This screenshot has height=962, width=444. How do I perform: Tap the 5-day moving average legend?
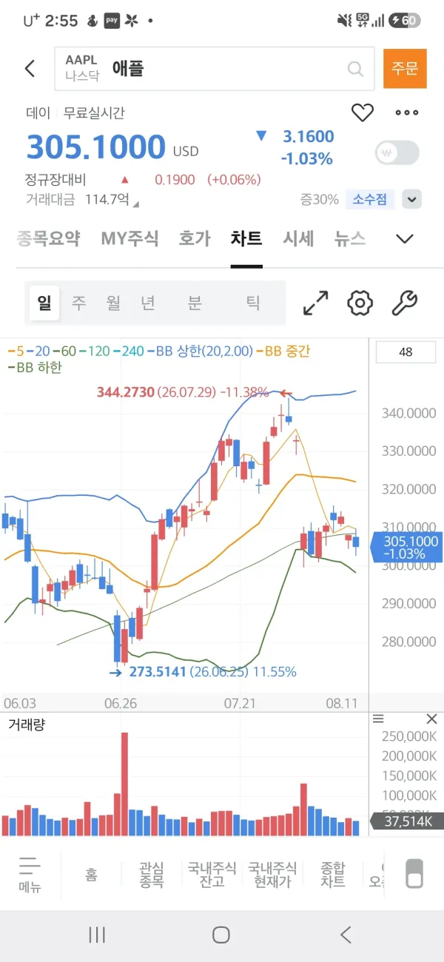(16, 351)
